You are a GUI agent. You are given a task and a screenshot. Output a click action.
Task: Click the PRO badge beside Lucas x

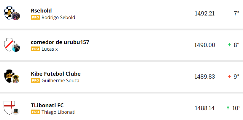(35, 49)
